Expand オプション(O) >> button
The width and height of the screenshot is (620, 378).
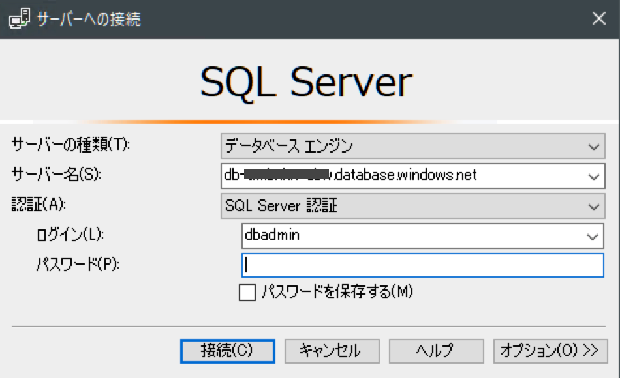[550, 351]
